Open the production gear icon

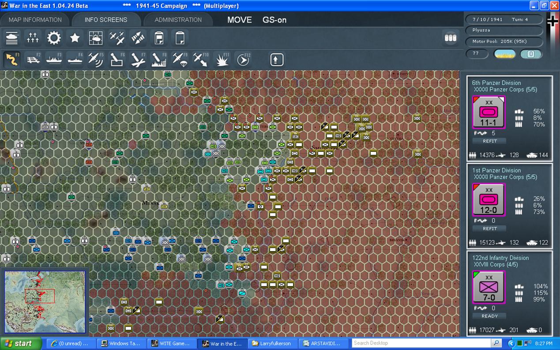54,38
